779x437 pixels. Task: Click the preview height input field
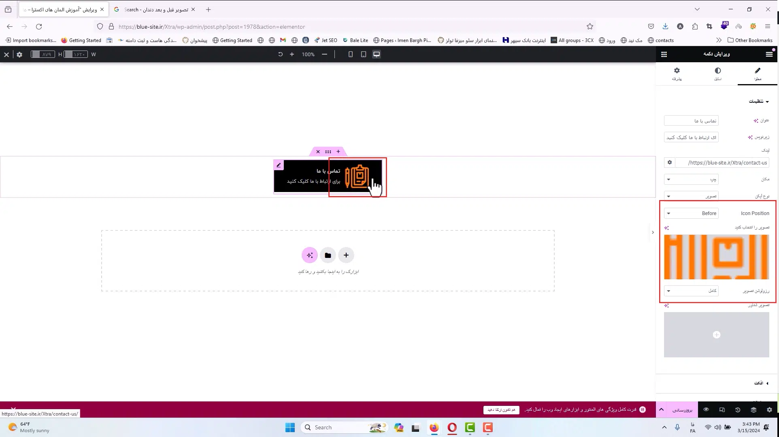click(x=43, y=55)
